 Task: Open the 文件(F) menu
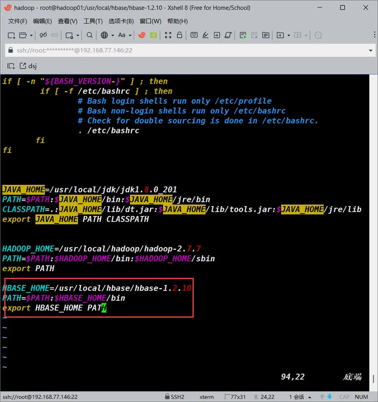coord(17,21)
